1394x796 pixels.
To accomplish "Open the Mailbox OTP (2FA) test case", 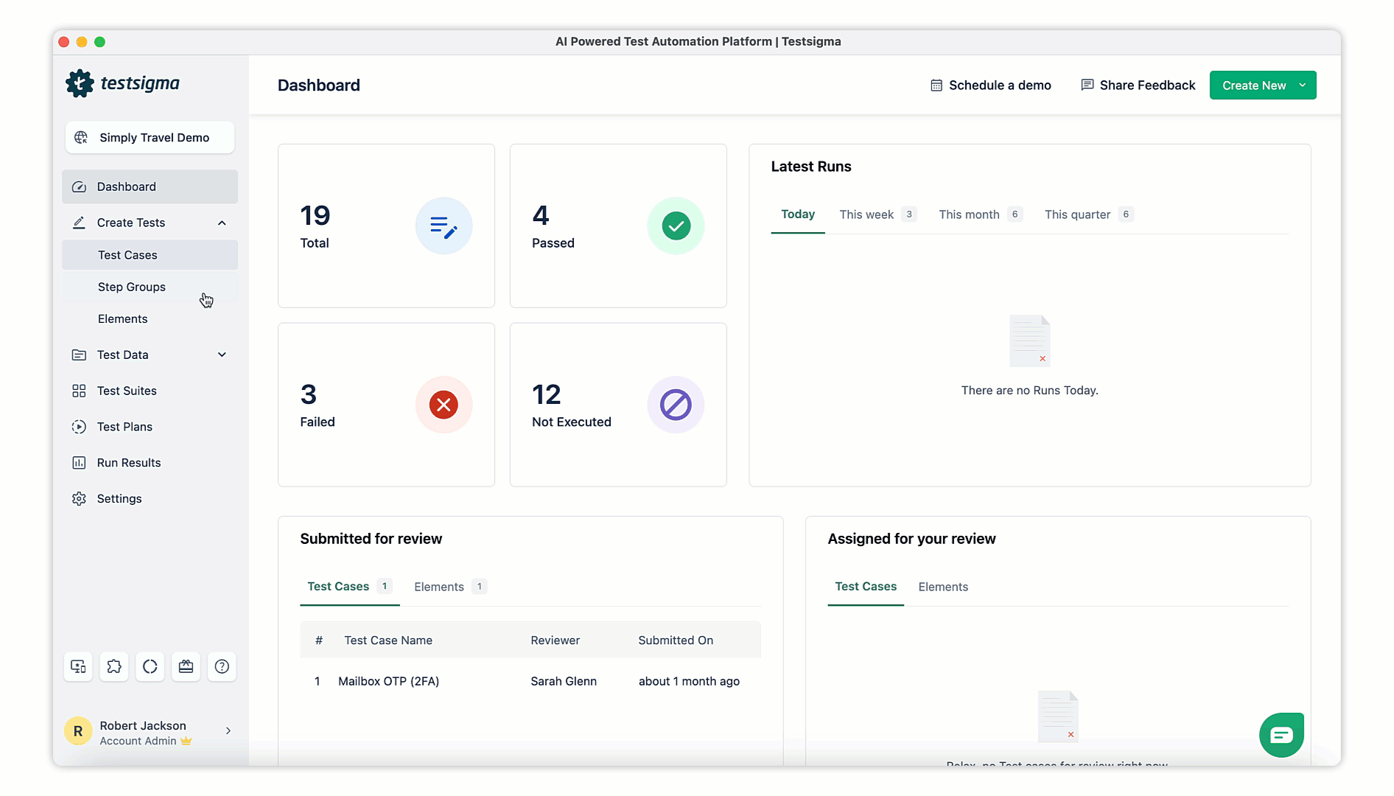I will coord(388,682).
